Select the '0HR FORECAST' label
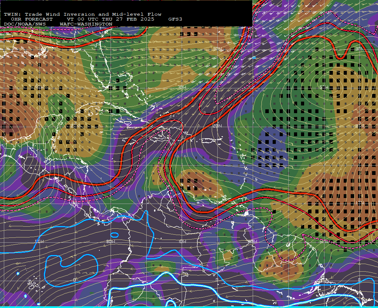The width and height of the screenshot is (378, 308). [x=32, y=19]
